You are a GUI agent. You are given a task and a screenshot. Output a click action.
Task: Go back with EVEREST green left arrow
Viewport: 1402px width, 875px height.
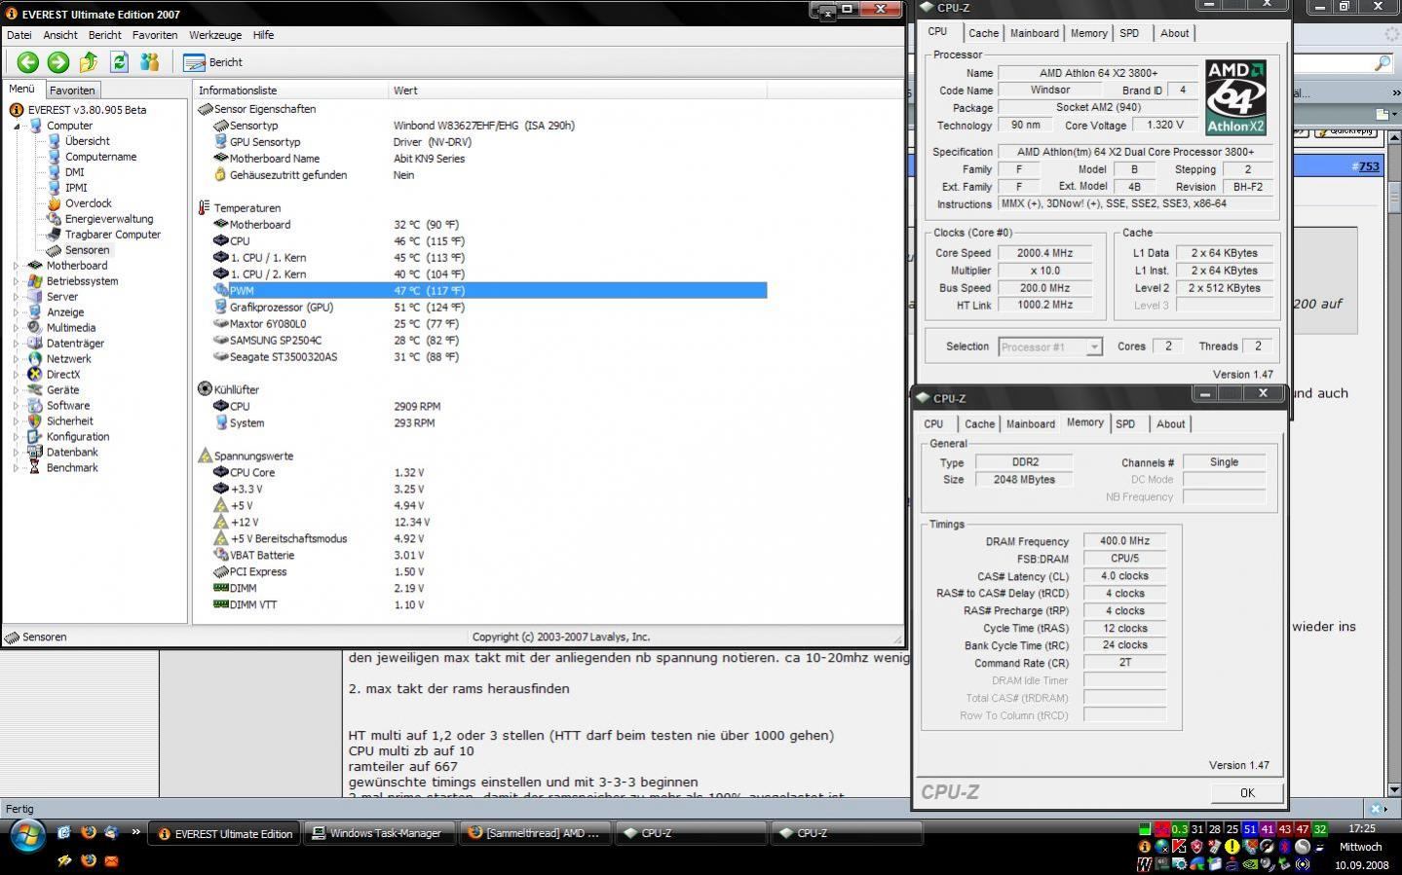click(27, 62)
